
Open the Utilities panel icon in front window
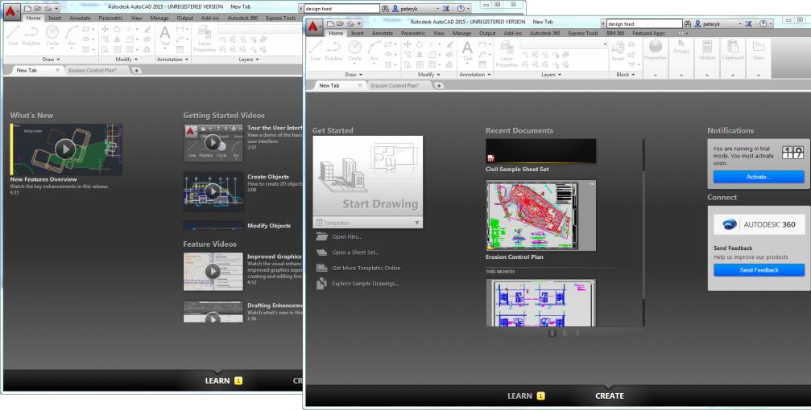[706, 51]
